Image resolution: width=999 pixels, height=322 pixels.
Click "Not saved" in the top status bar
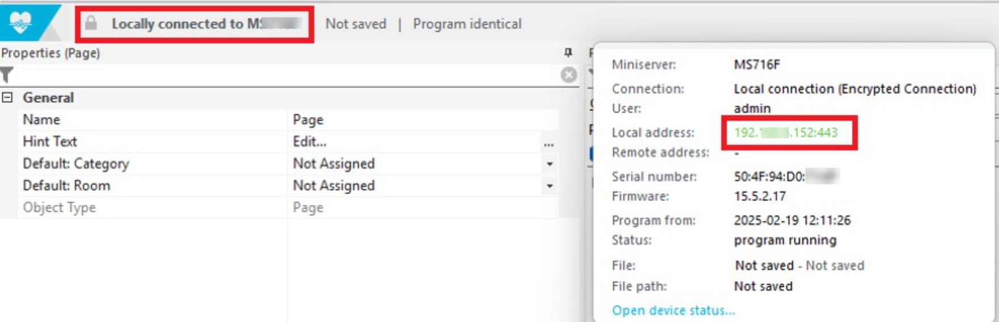click(x=356, y=24)
